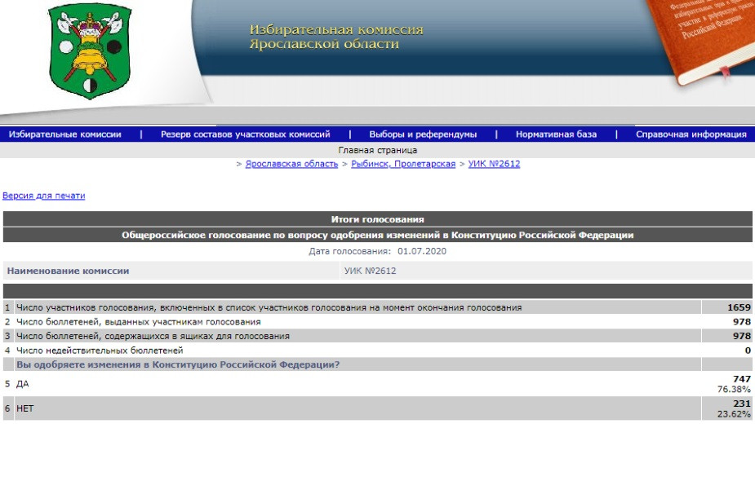Image resolution: width=755 pixels, height=503 pixels.
Task: Click the Избирательная комиссия Ярославской области title
Action: coord(336,37)
